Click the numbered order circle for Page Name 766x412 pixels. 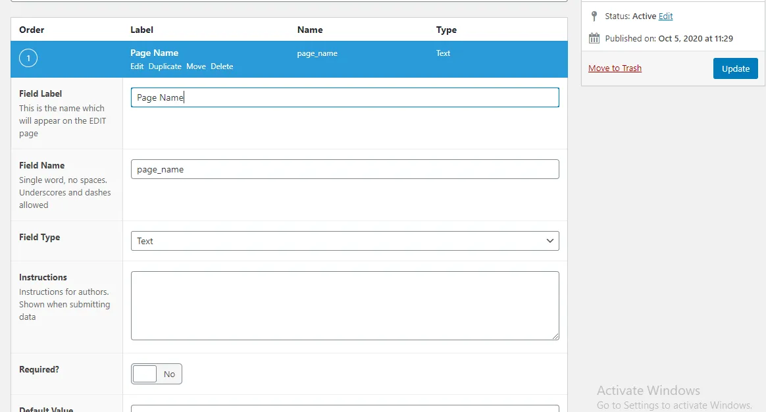pyautogui.click(x=28, y=58)
